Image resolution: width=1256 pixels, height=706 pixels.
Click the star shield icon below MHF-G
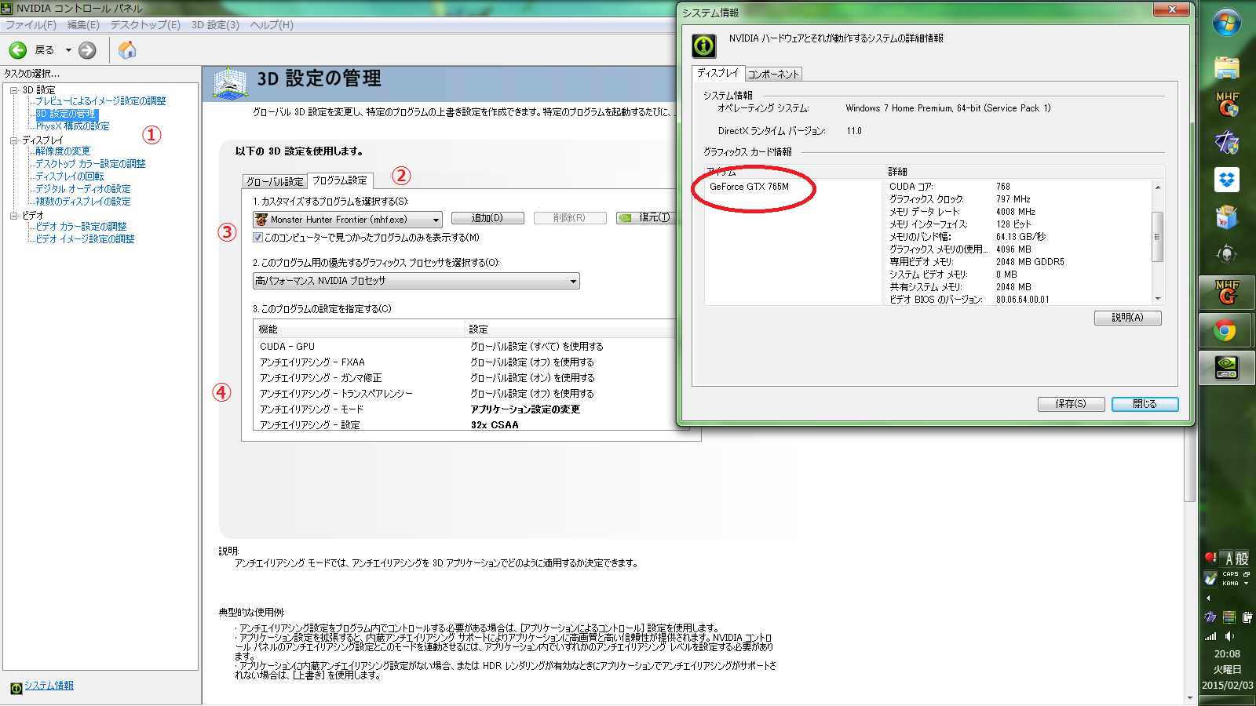[x=1227, y=142]
